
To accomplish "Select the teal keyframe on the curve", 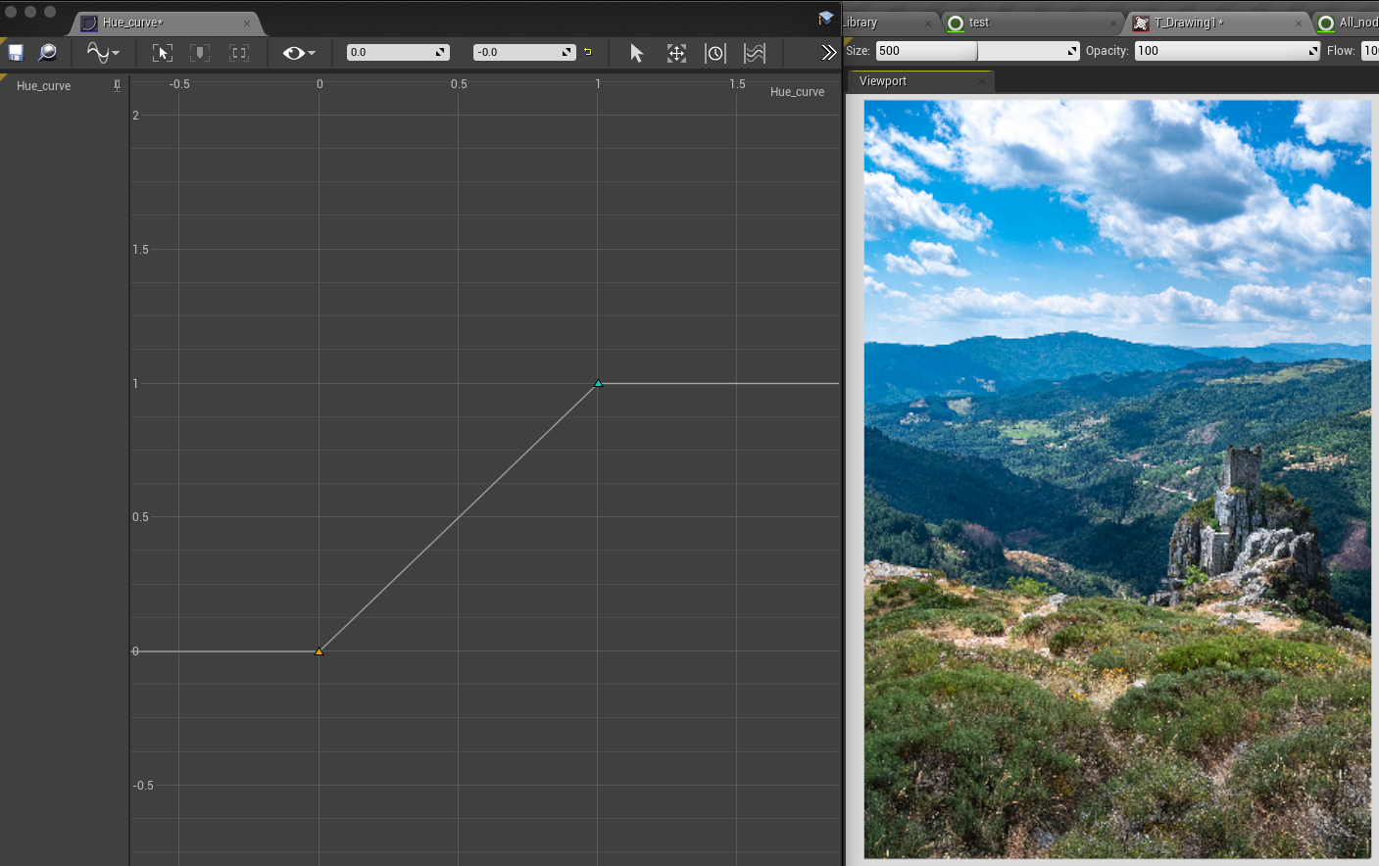I will click(598, 383).
